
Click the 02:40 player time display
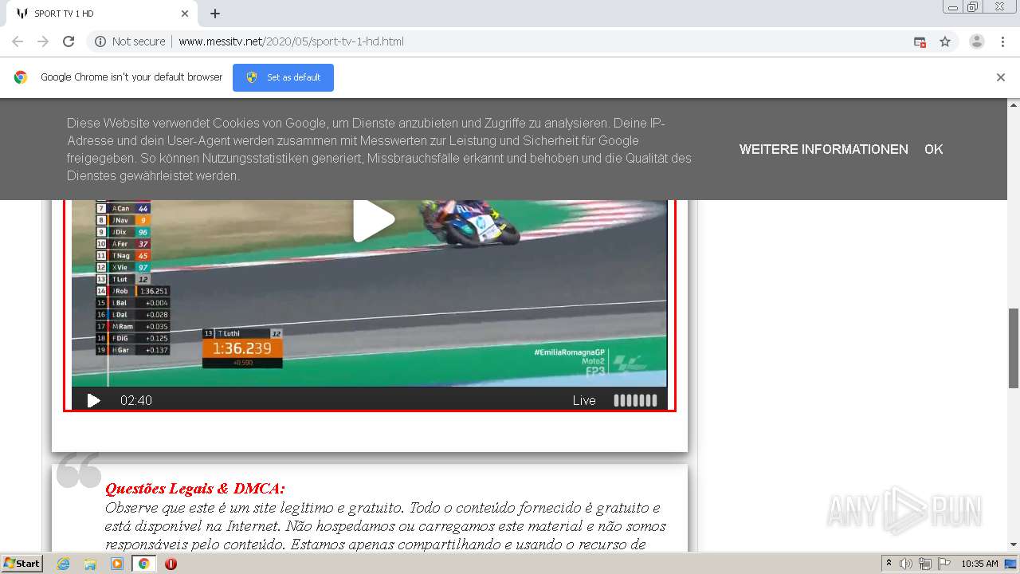pyautogui.click(x=136, y=400)
